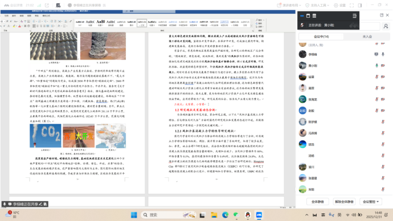Screen dimensions: 393x221
Task: Switch floating bar to single window view
Action: (308, 16)
